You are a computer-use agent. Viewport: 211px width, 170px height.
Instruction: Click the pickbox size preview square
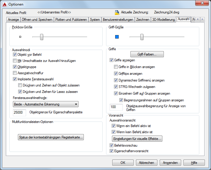(x=20, y=37)
